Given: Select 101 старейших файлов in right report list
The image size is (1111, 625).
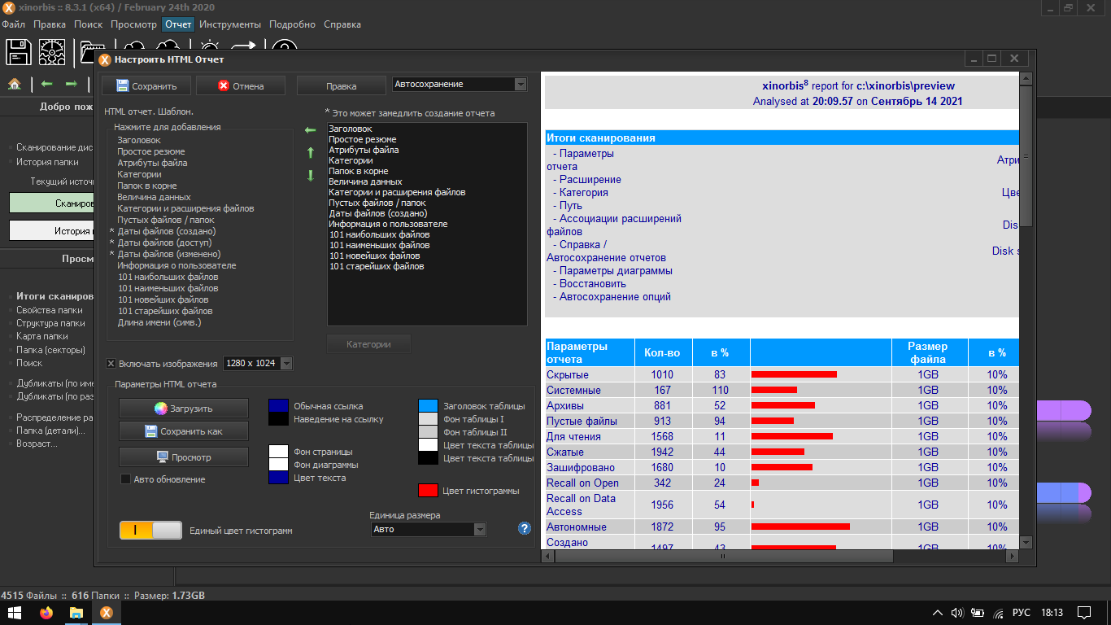Looking at the screenshot, I should coord(376,266).
